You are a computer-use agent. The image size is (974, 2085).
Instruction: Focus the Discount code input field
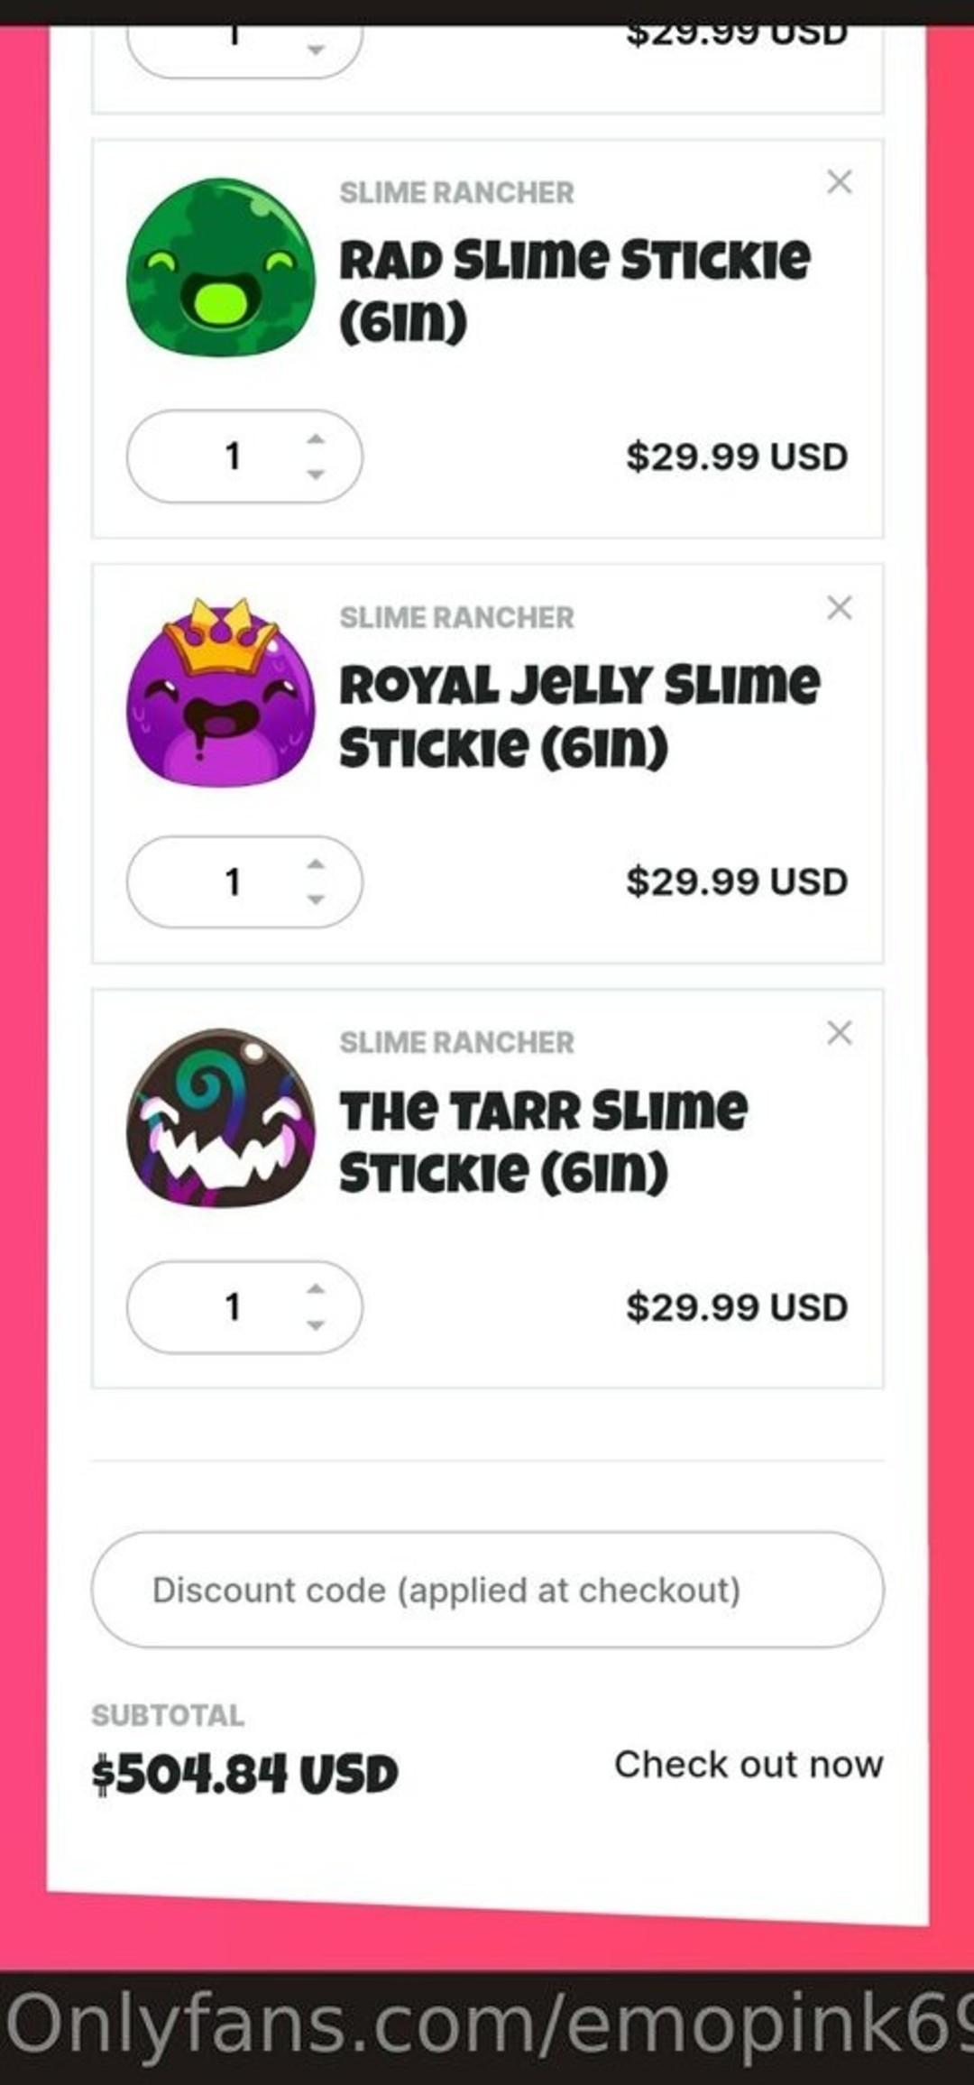(x=487, y=1590)
